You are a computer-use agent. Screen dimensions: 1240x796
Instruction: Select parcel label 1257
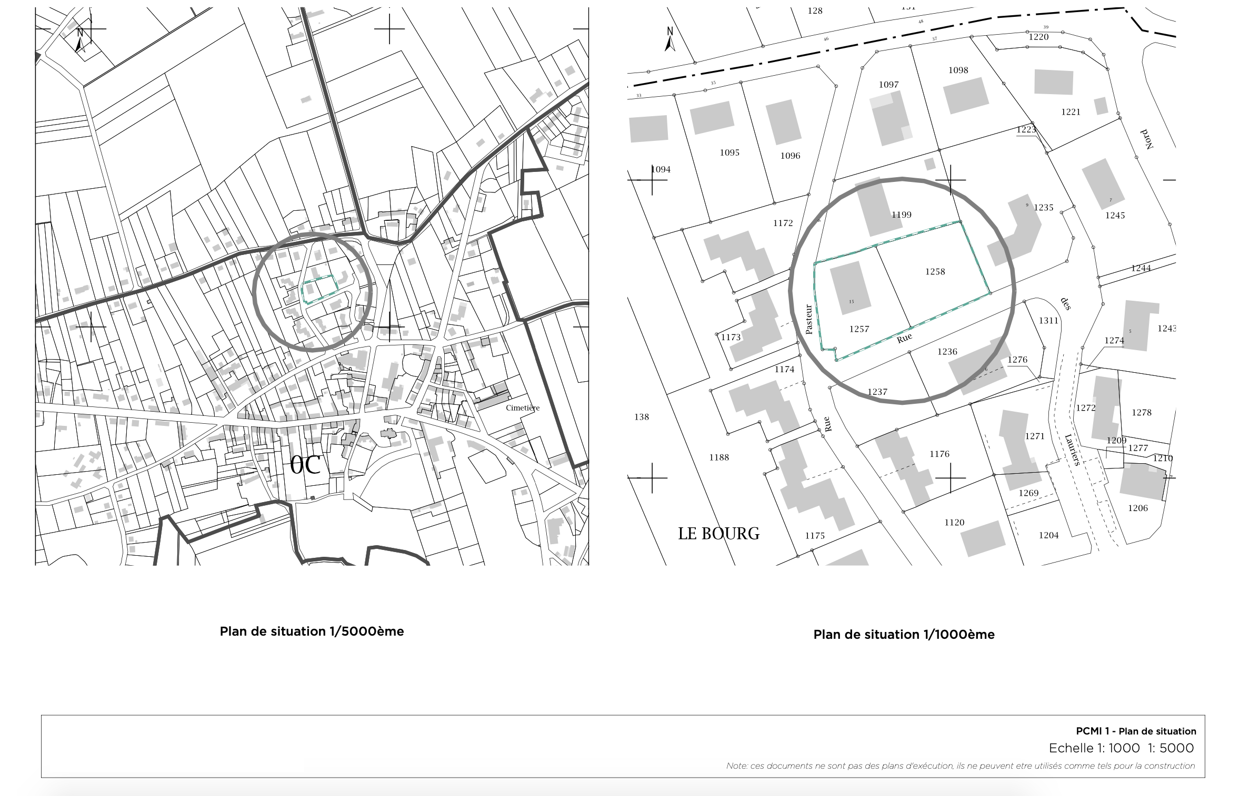[859, 329]
